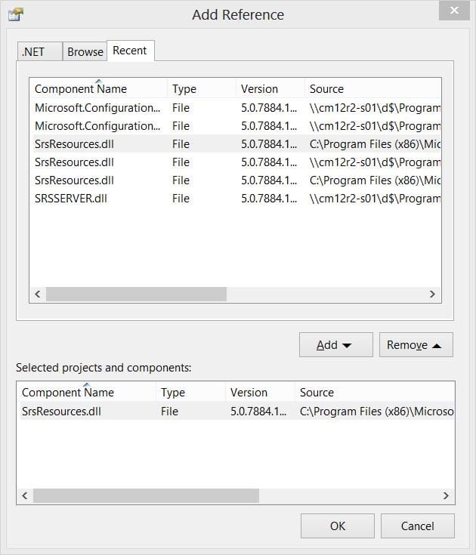
Task: Sort upper list by Component Name header
Action: click(98, 89)
